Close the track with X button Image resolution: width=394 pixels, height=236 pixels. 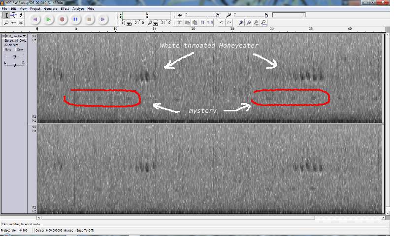point(3,36)
